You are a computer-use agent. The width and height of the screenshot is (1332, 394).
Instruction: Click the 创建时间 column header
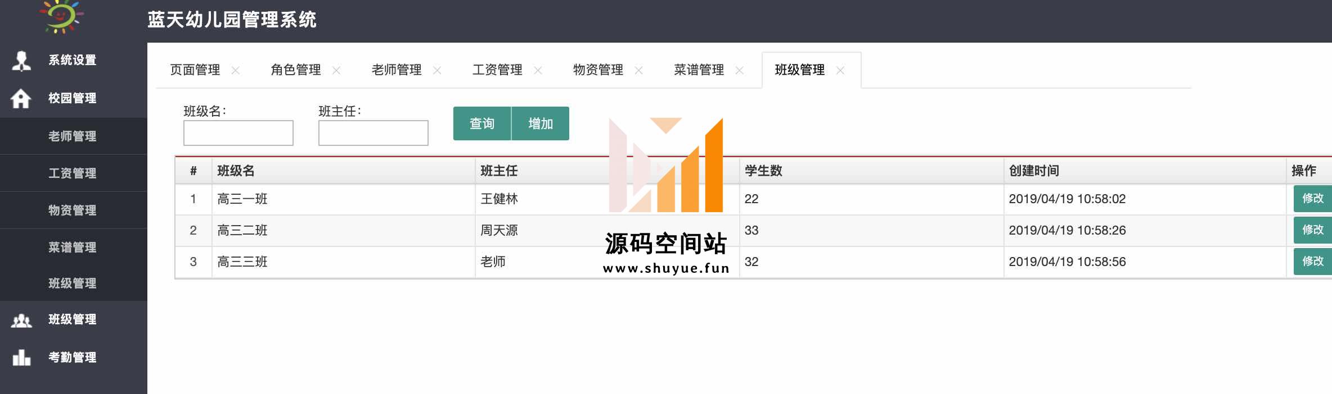click(1034, 171)
